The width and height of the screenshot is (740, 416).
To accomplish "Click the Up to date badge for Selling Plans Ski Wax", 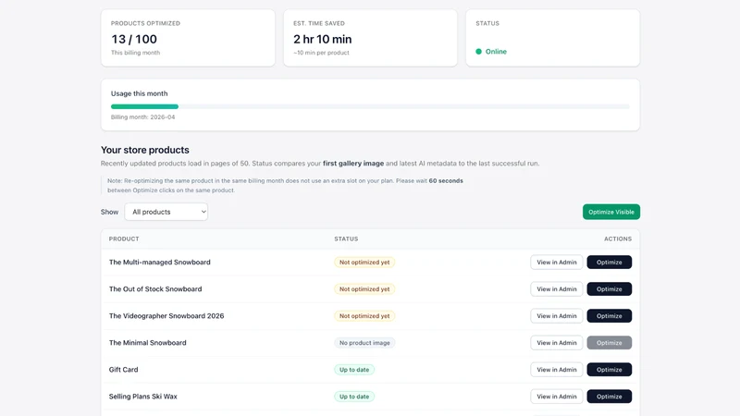I will coord(354,397).
